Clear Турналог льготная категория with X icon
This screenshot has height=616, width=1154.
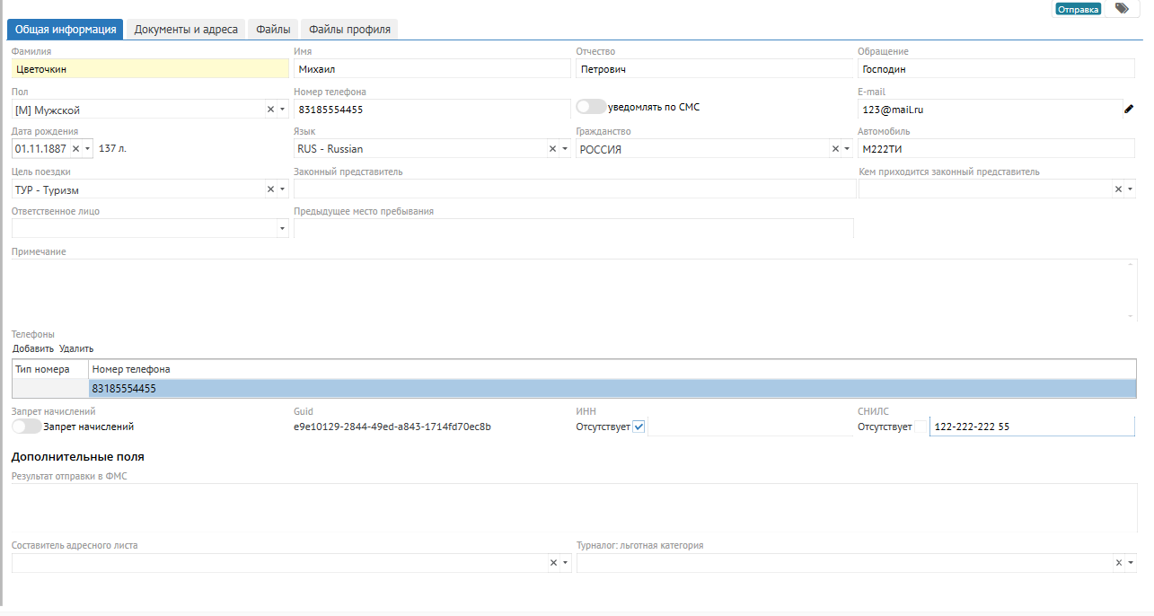[1118, 563]
